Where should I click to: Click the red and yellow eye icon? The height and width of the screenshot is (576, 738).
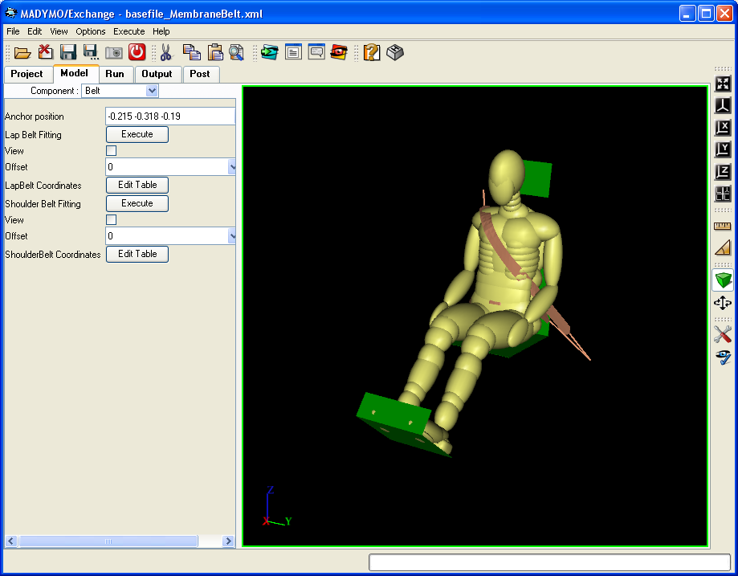click(339, 52)
